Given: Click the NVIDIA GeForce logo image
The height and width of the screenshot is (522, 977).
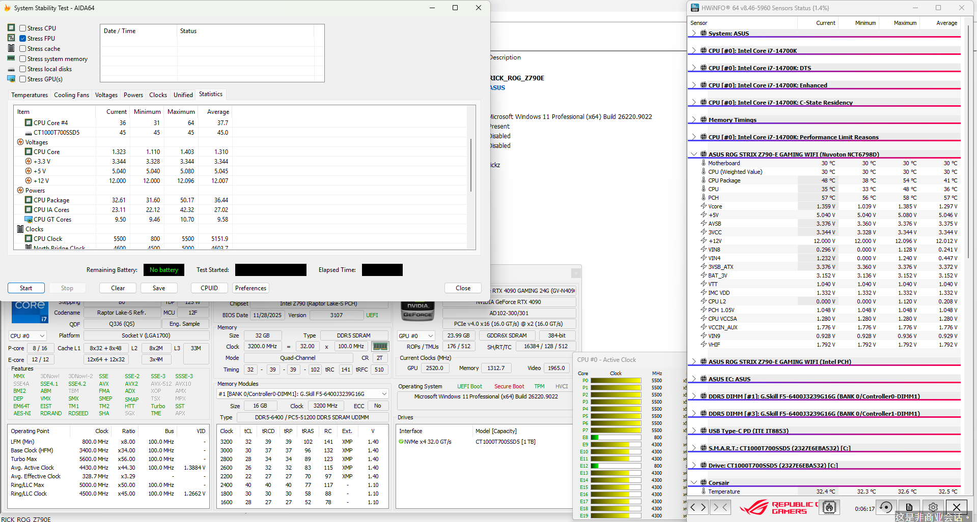Looking at the screenshot, I should point(417,311).
